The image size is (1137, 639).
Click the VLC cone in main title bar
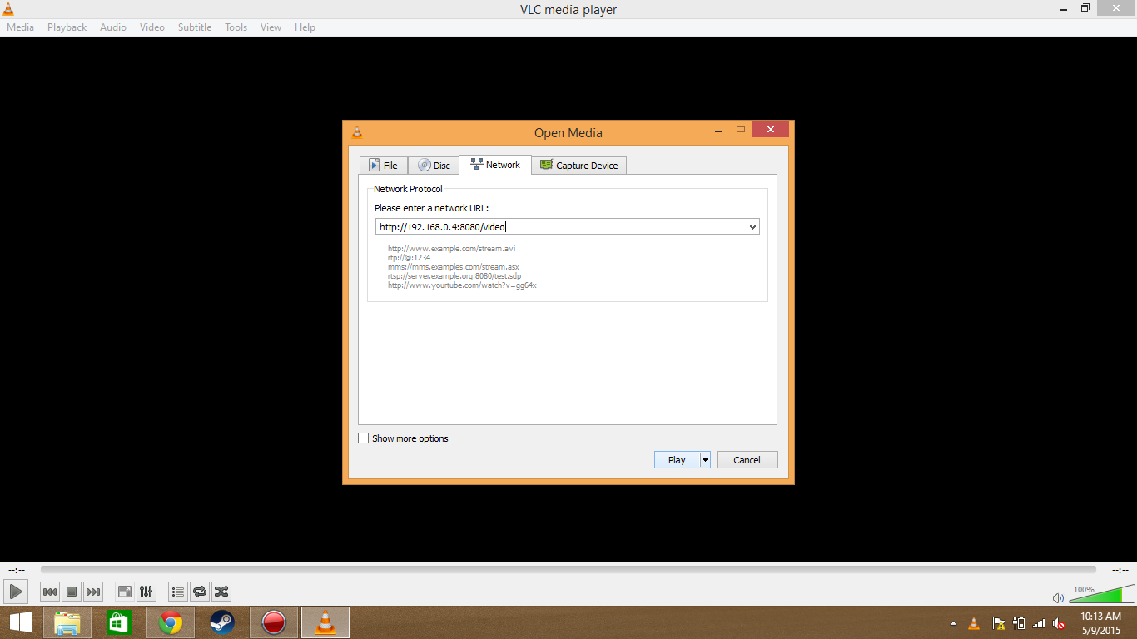[x=9, y=9]
